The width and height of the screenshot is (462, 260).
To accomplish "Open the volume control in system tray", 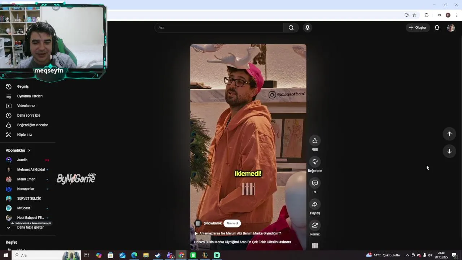I will click(430, 255).
